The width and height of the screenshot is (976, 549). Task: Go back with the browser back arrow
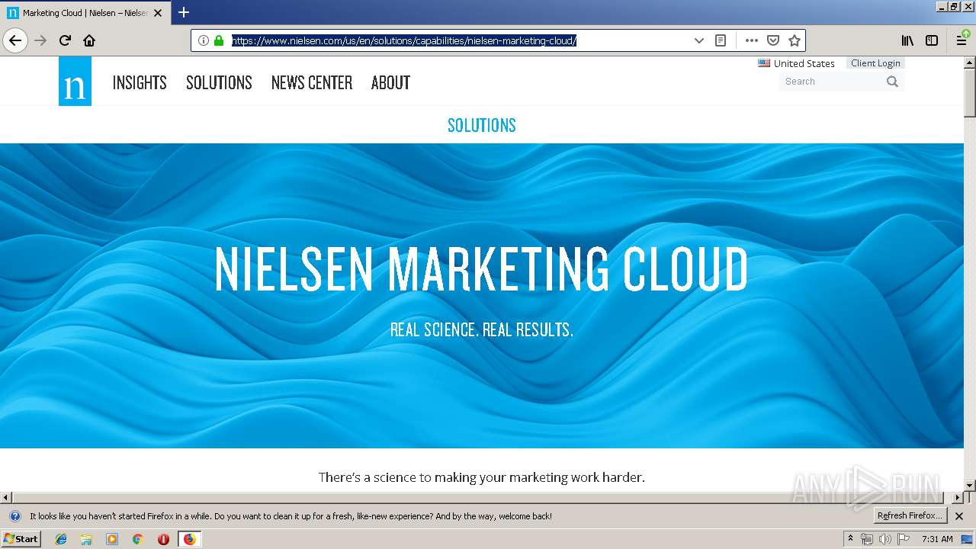pos(15,40)
